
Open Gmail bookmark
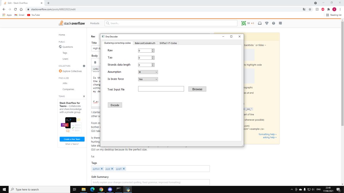[19, 15]
